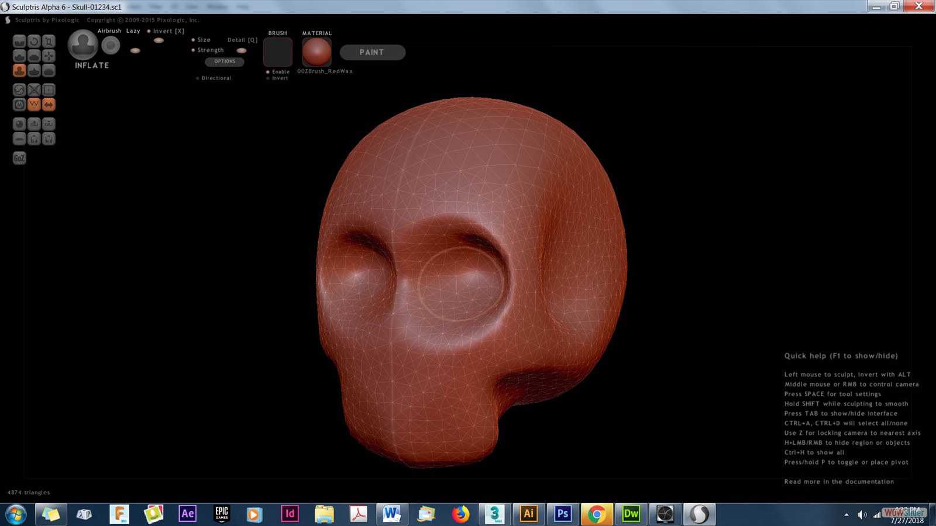Click the Size slider handle

click(x=159, y=40)
